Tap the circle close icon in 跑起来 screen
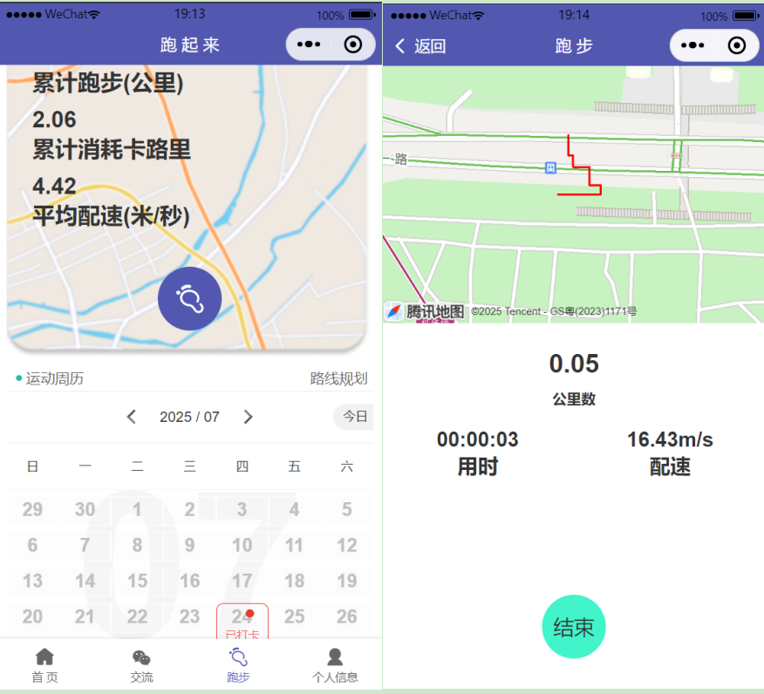Image resolution: width=764 pixels, height=694 pixels. coord(352,44)
